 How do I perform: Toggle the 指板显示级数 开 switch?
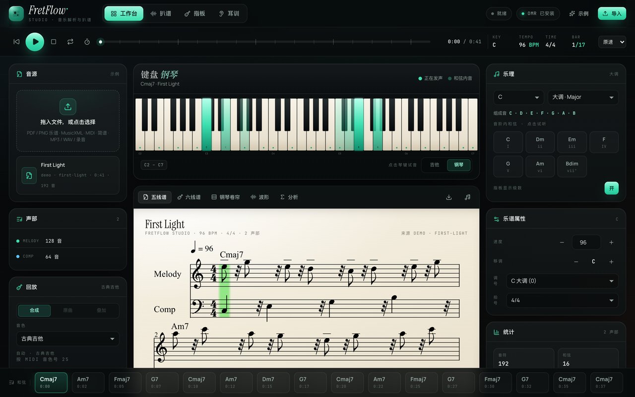(x=611, y=188)
